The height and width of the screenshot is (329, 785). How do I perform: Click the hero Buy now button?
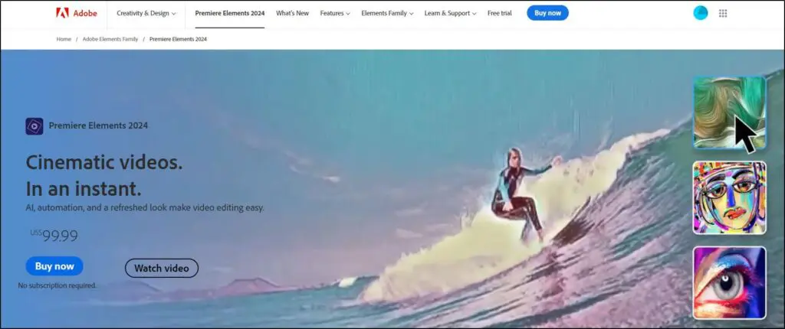click(x=54, y=266)
